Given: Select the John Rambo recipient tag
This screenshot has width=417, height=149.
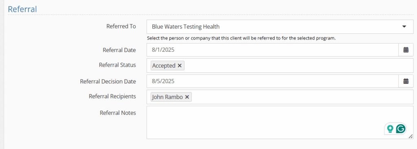Looking at the screenshot, I should tap(167, 97).
